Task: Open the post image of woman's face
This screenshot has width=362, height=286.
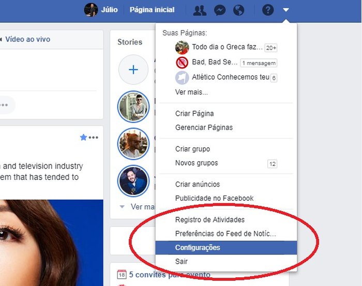Action: [x=52, y=243]
